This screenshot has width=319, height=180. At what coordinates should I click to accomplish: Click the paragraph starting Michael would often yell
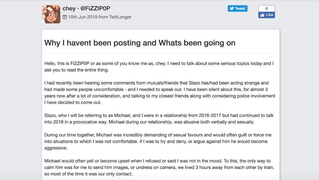159,167
